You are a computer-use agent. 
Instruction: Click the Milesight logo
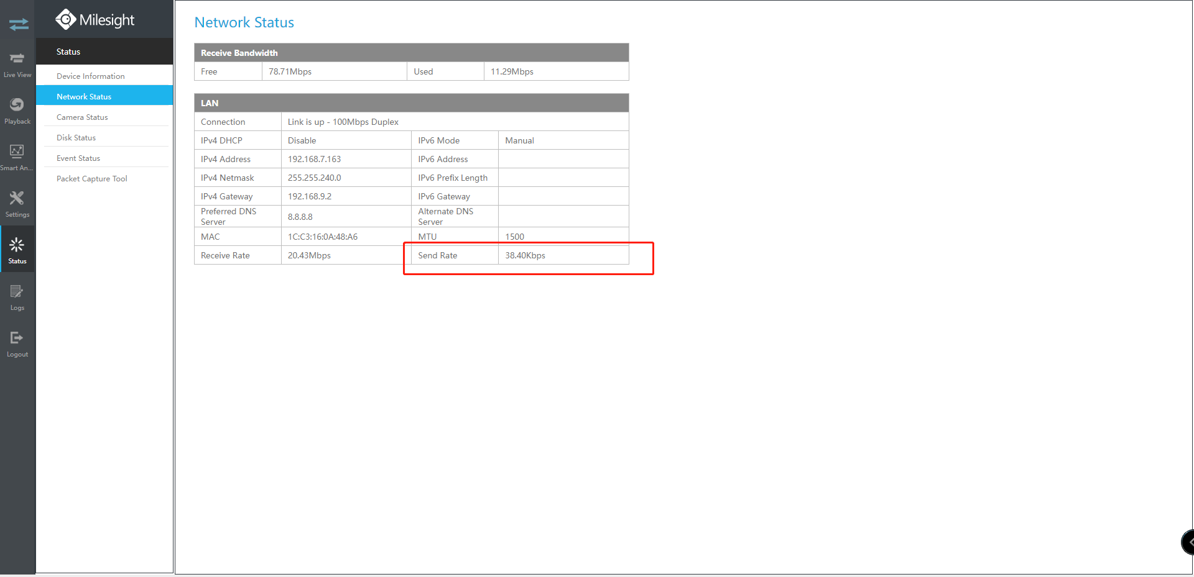click(x=95, y=20)
